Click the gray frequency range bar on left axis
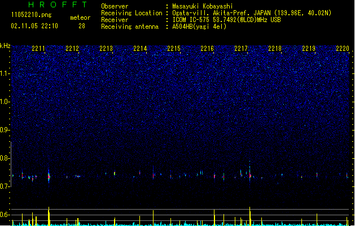Image resolution: width=355 pixels, height=226 pixels. pyautogui.click(x=11, y=164)
